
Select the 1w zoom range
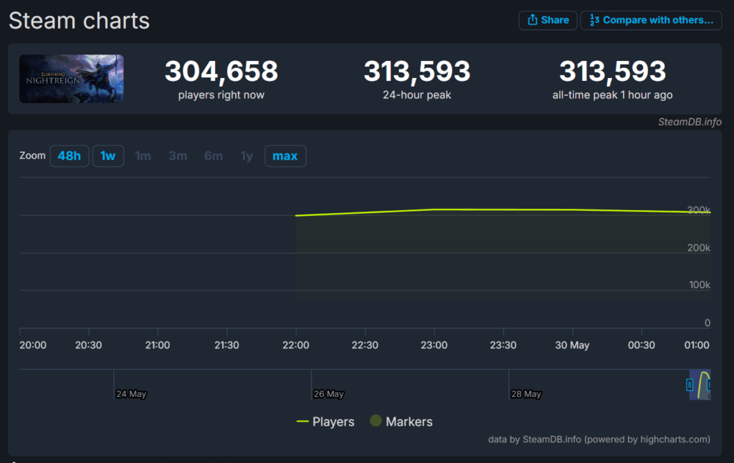tap(108, 156)
